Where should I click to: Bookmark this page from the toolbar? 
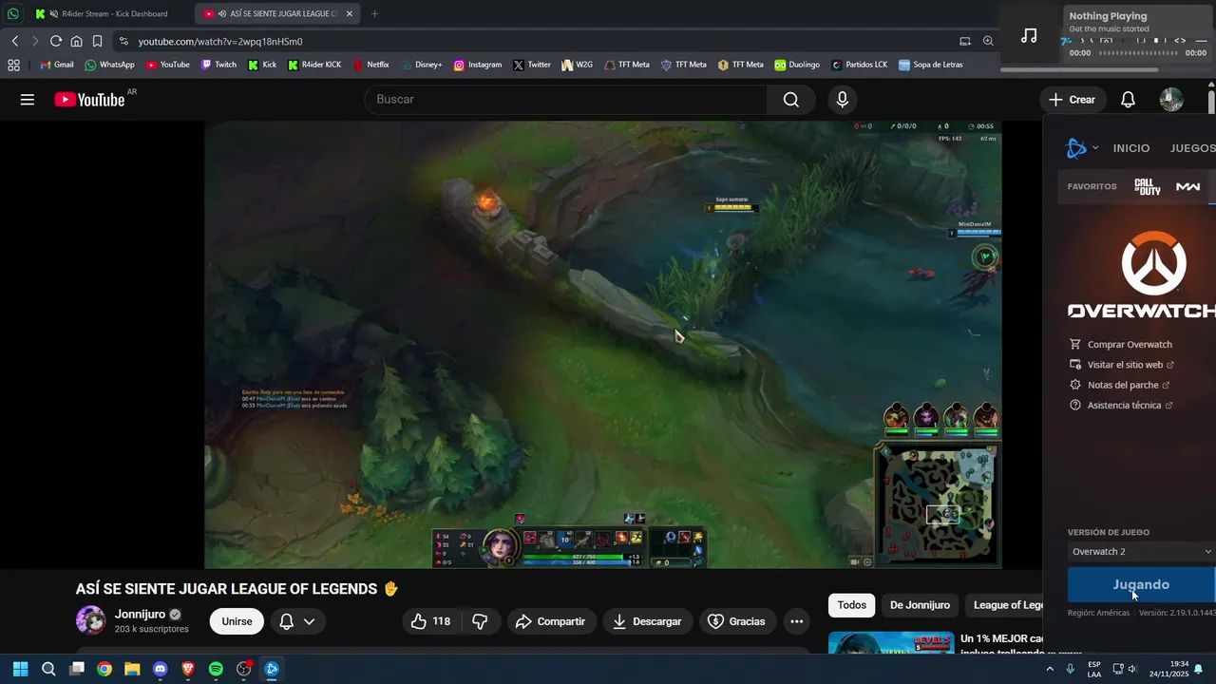[x=97, y=42]
